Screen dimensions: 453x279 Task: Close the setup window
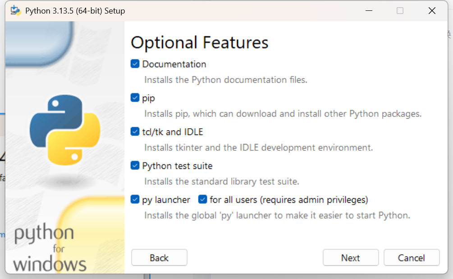[x=431, y=10]
